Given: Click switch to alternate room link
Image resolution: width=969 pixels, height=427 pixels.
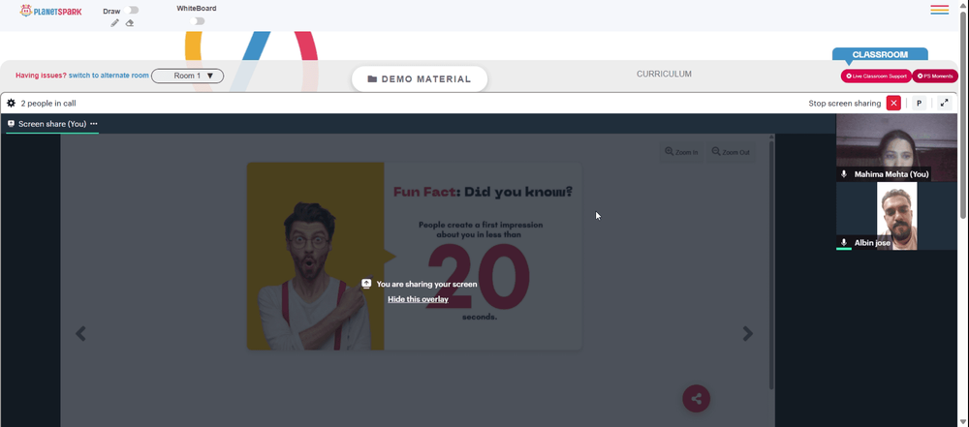Looking at the screenshot, I should point(109,76).
